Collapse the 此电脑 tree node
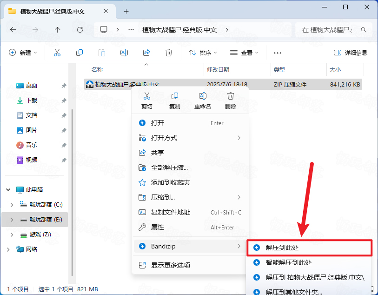 click(x=8, y=189)
